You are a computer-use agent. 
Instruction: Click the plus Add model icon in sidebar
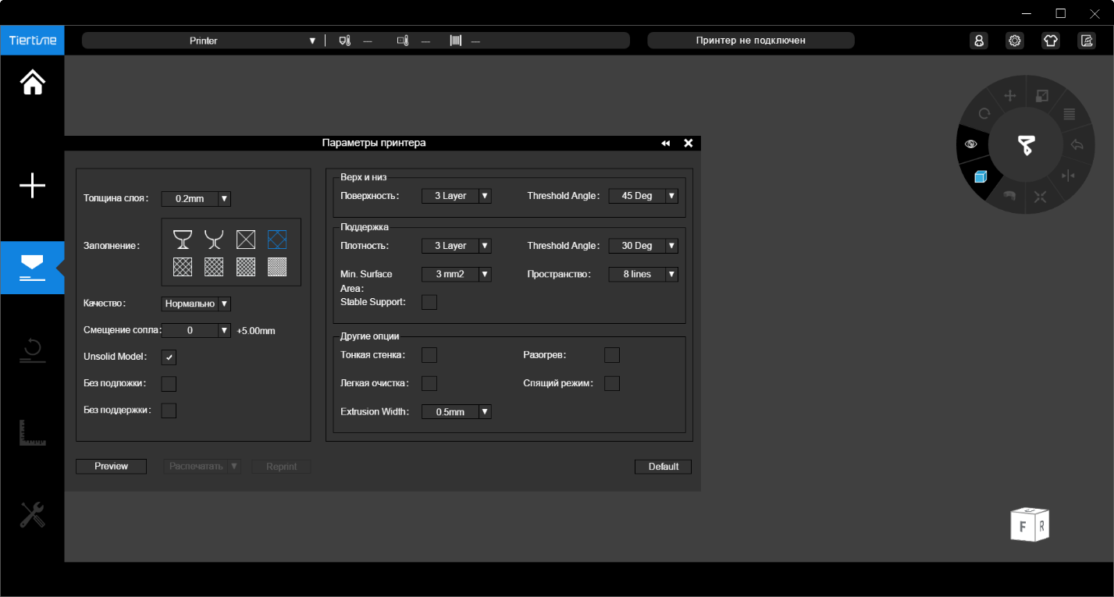click(x=32, y=186)
